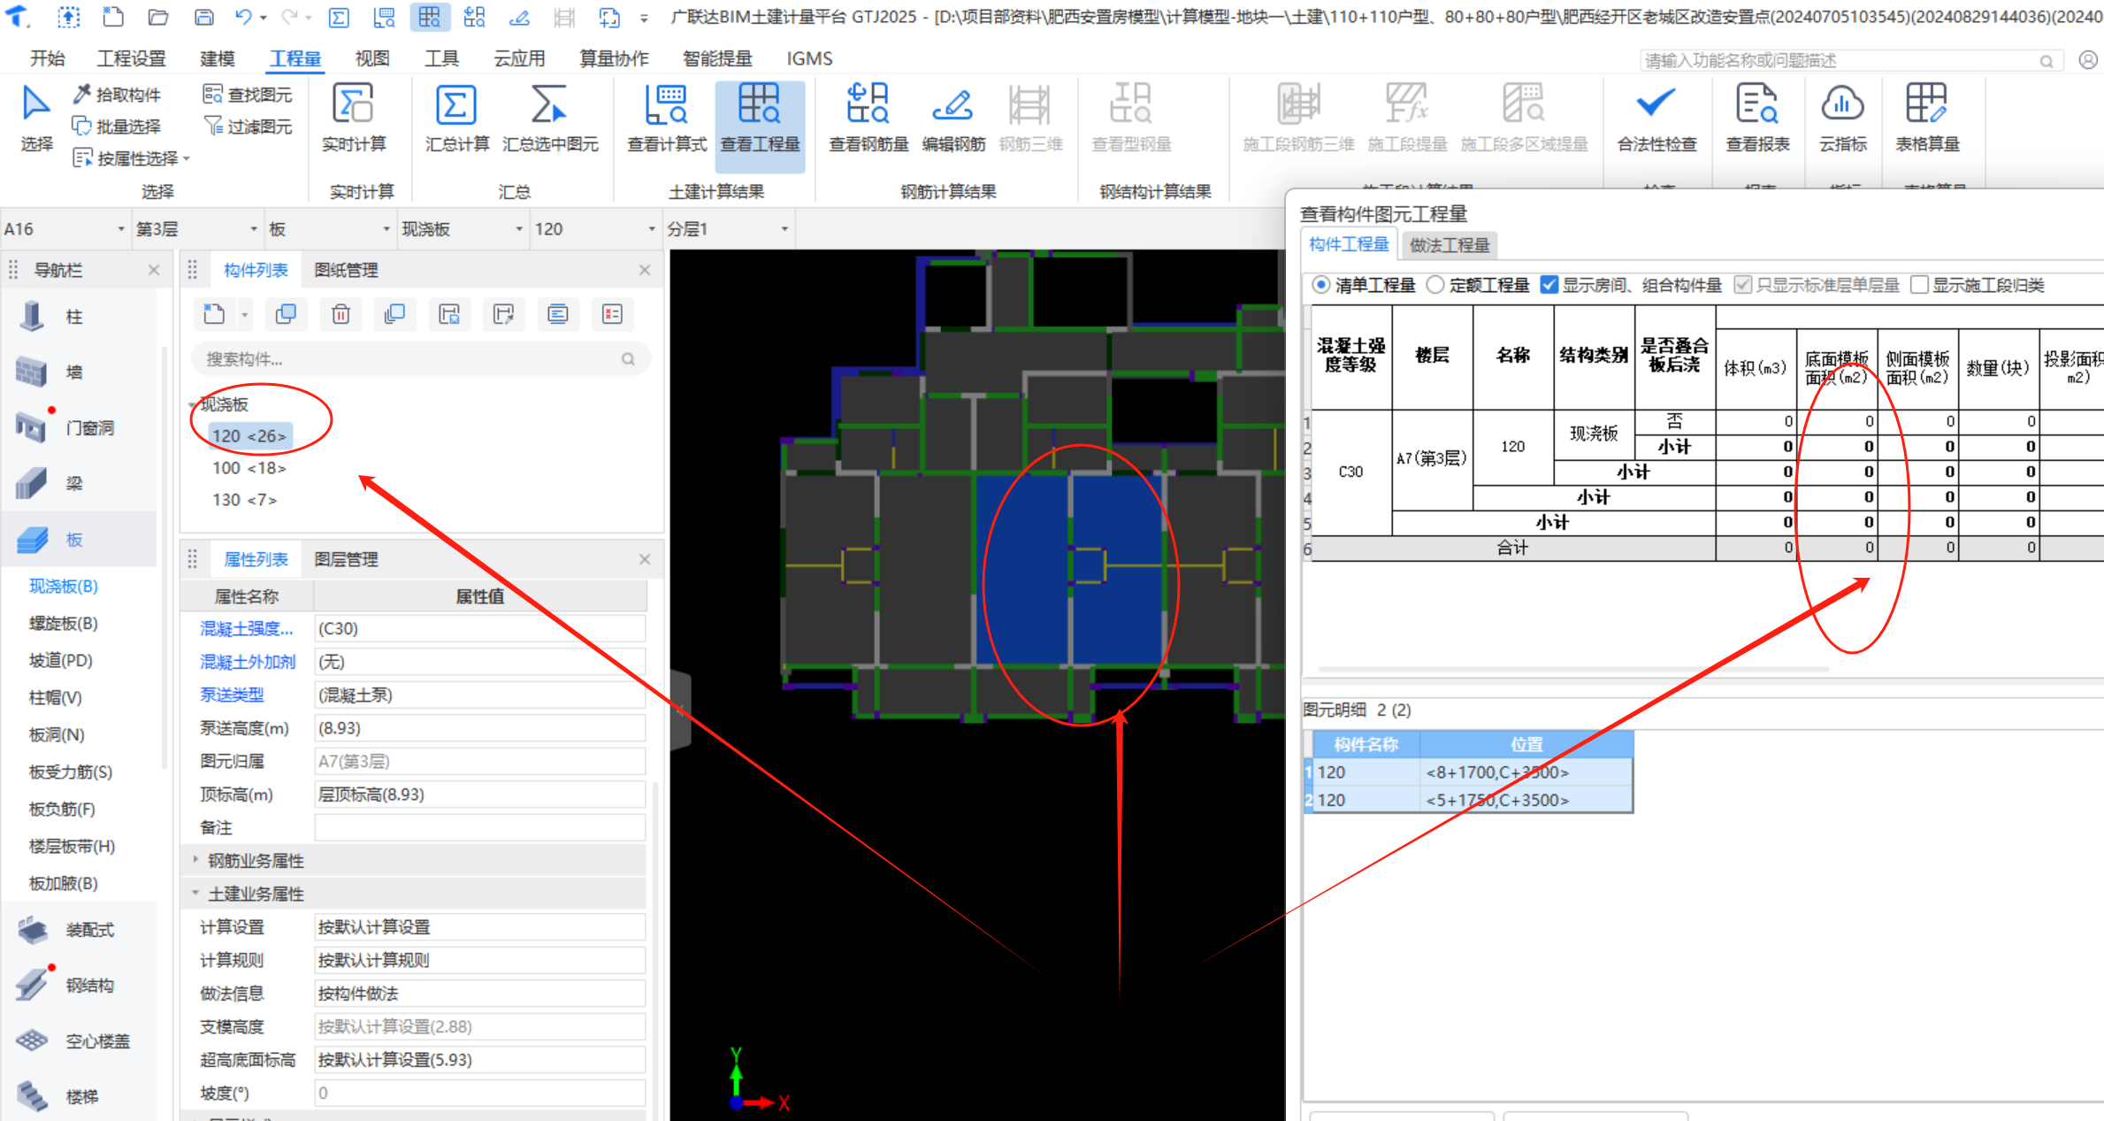Toggle 显示房间、组合构件量 checkbox
2104x1121 pixels.
(1549, 285)
